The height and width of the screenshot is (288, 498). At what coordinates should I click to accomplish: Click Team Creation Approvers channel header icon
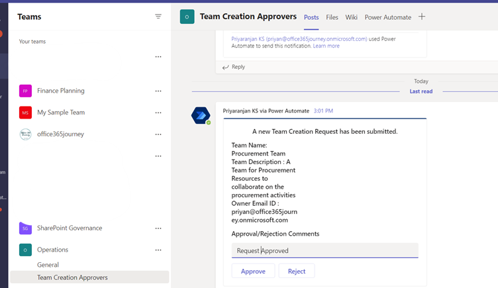pos(187,17)
